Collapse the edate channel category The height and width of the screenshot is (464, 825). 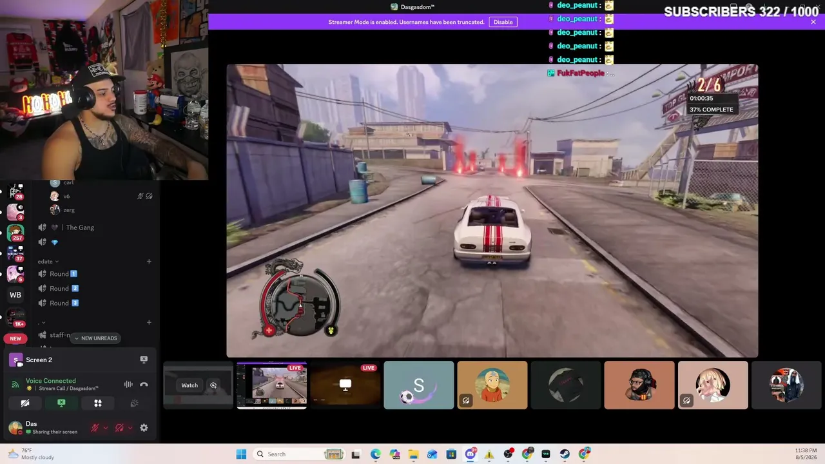(48, 262)
